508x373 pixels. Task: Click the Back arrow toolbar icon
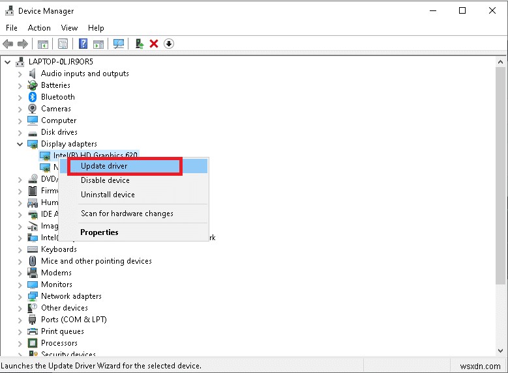(x=8, y=44)
